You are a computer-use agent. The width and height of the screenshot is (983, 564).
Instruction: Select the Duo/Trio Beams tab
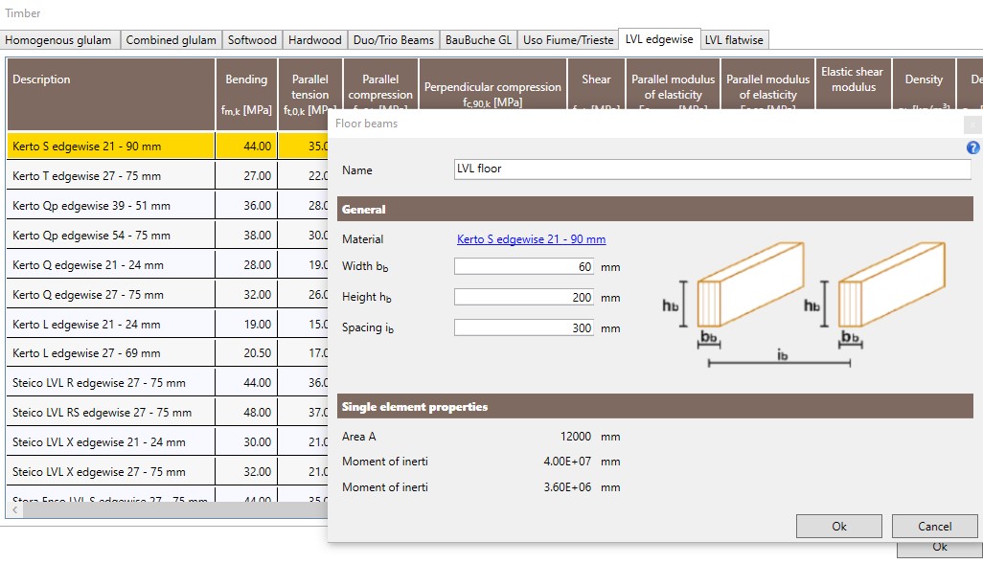pos(393,40)
